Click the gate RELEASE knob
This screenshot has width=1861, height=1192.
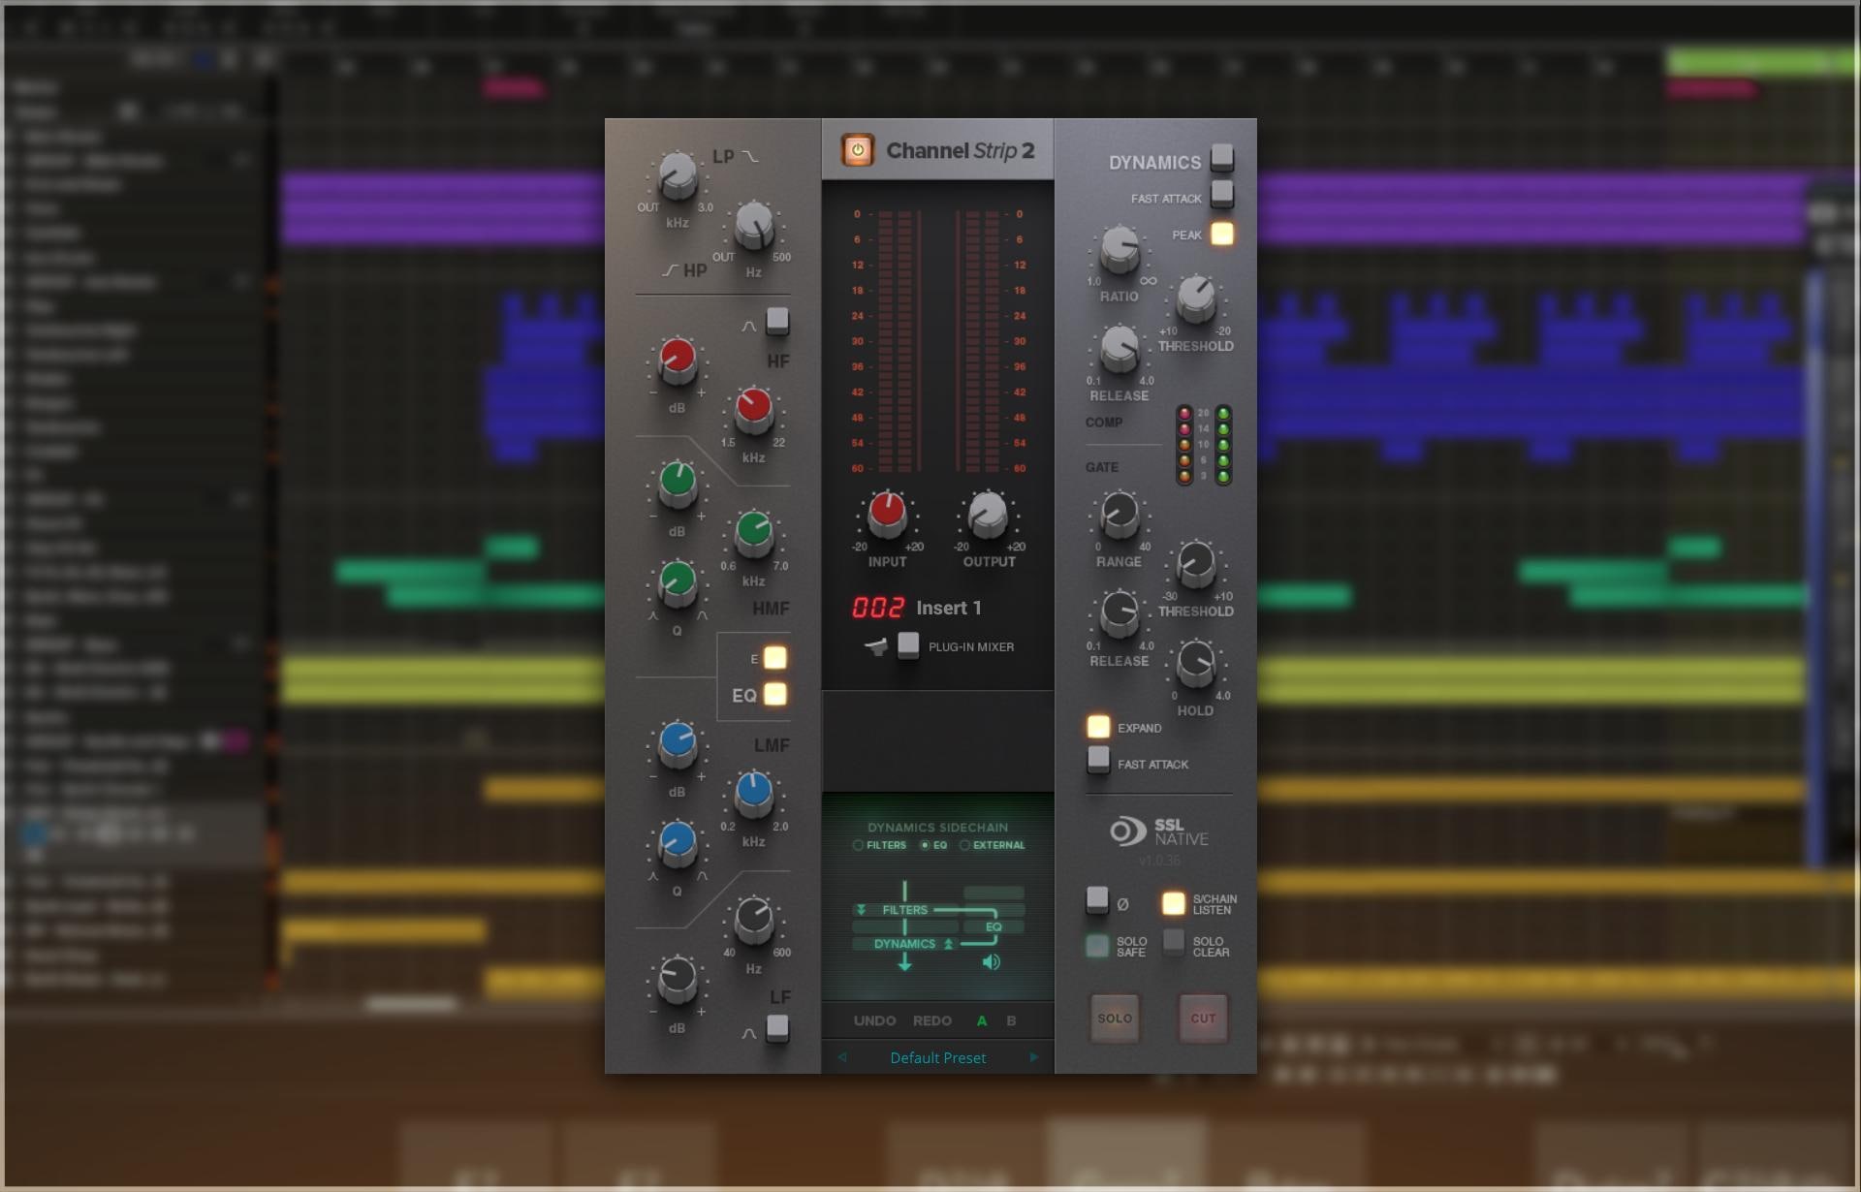(1120, 613)
